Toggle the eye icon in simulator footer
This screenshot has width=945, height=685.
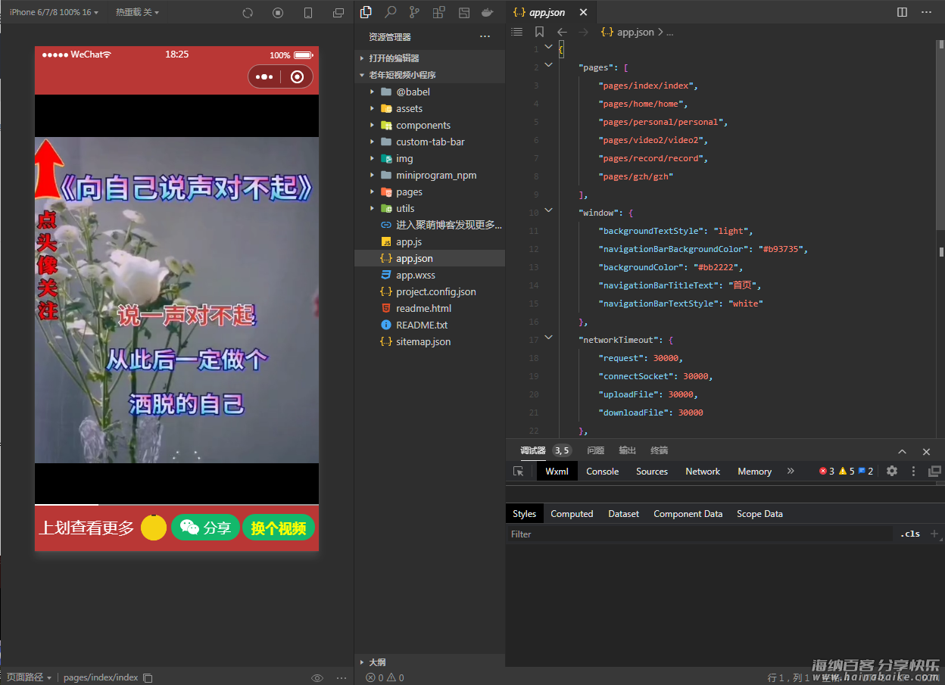click(317, 677)
